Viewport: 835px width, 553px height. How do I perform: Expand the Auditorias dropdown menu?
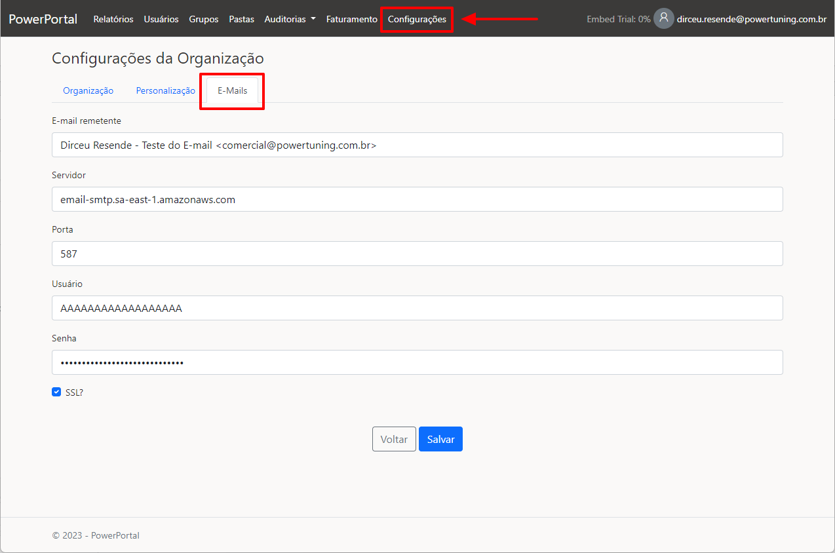click(290, 19)
